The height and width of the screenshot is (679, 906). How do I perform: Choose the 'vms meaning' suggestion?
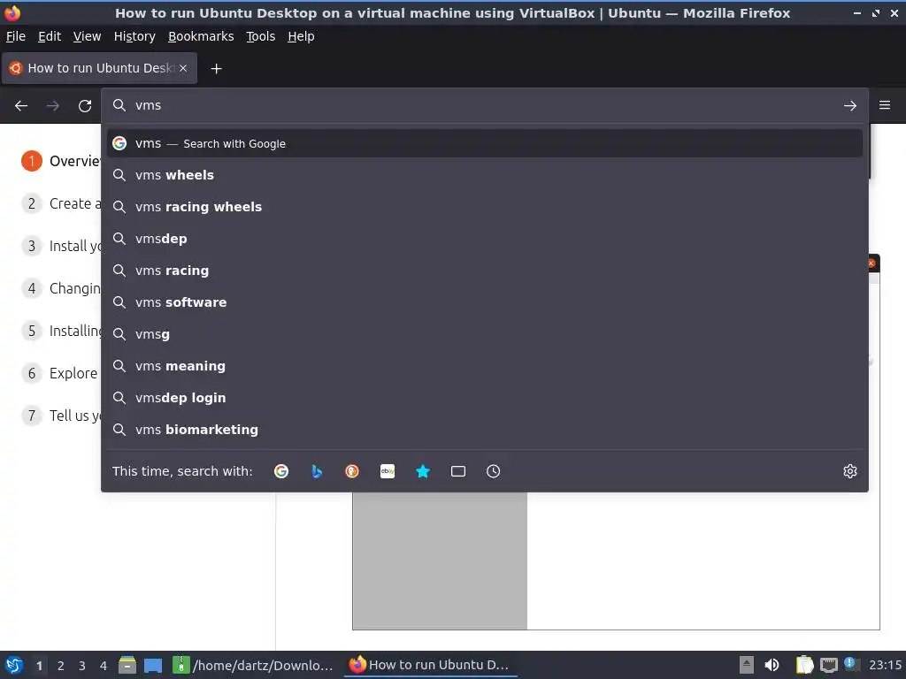pos(485,366)
